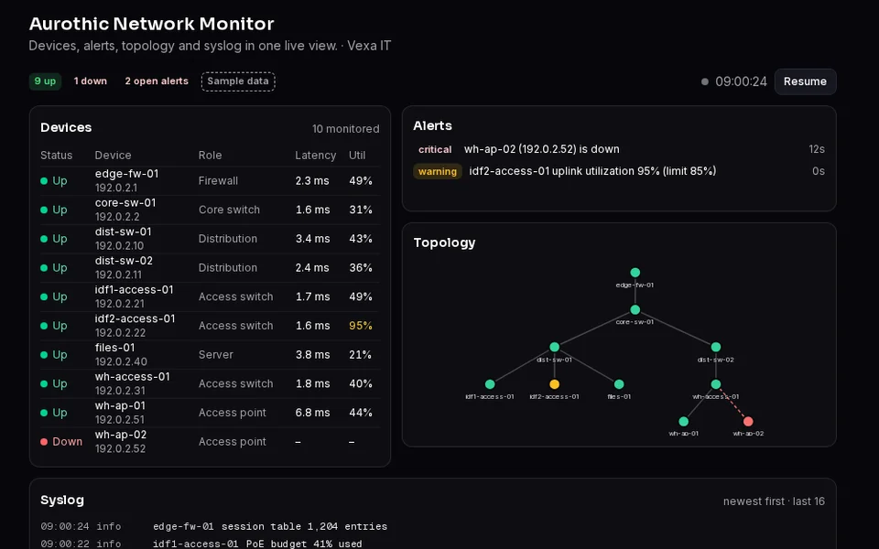This screenshot has height=549, width=879.
Task: Click the Alerts panel heading
Action: 433,125
